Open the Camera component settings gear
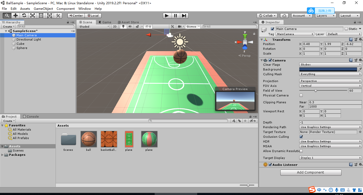363x195 pixels. point(361,60)
